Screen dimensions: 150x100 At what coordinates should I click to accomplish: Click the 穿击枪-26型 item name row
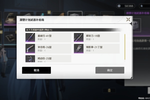(48, 48)
